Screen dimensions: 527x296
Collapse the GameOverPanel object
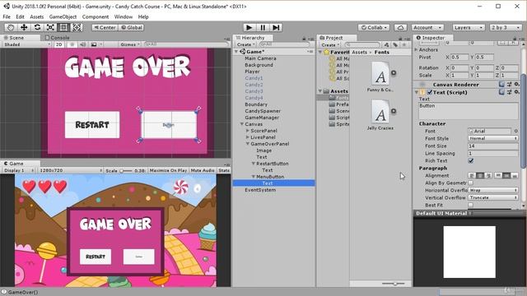pos(248,144)
